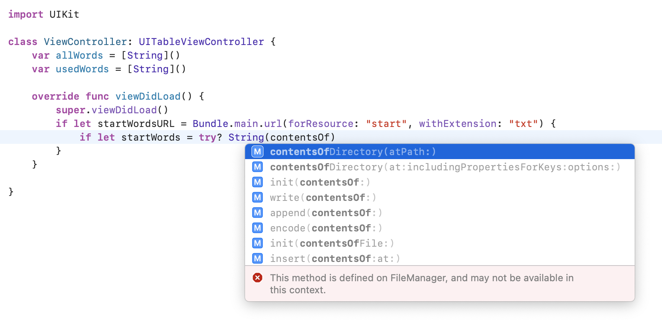Click the viewDidLoad function name
The width and height of the screenshot is (662, 323).
click(x=148, y=96)
